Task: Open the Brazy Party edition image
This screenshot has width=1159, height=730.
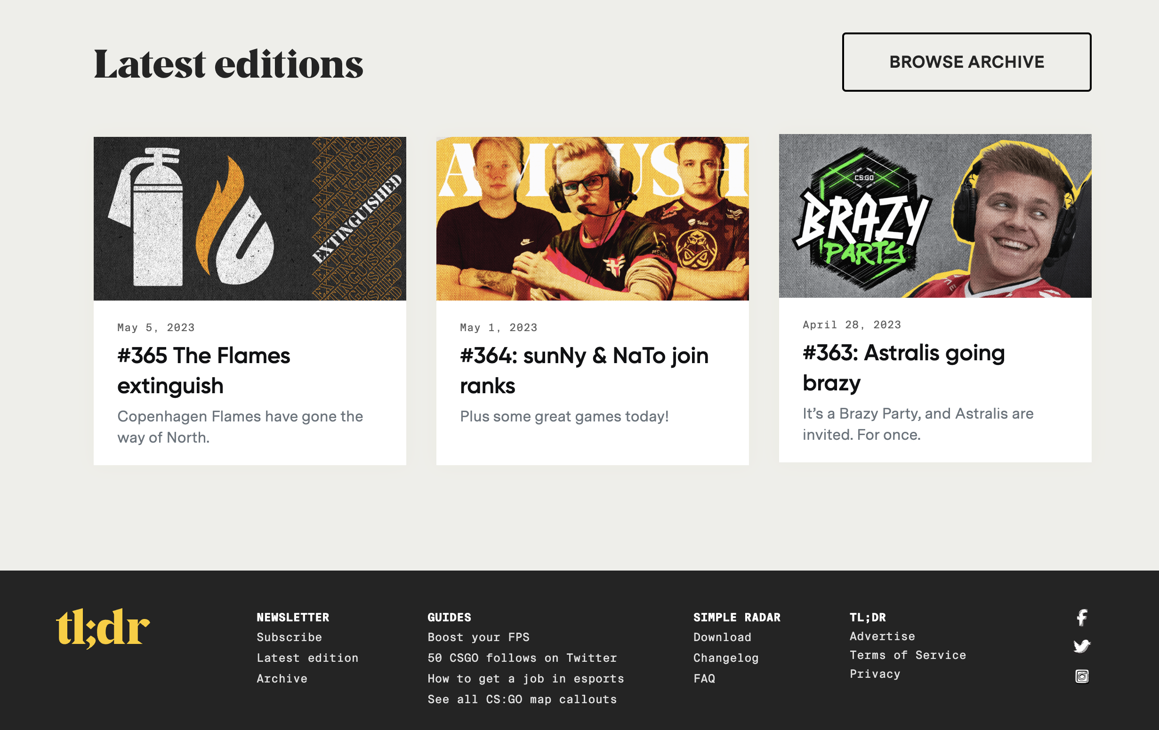Action: [x=935, y=216]
